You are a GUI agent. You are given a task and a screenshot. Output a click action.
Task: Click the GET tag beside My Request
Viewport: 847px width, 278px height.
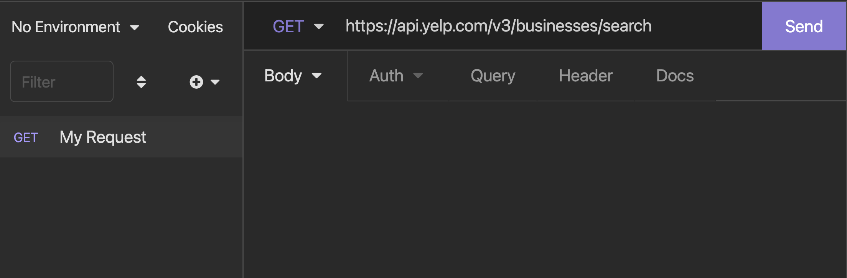(x=26, y=137)
